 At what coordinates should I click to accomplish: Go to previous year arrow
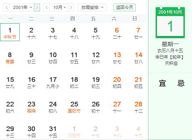(x=7, y=7)
